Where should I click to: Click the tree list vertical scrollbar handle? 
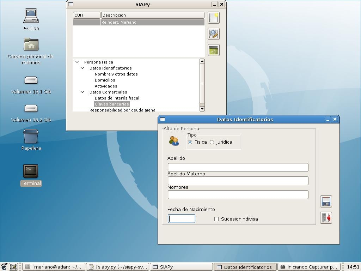pos(202,83)
